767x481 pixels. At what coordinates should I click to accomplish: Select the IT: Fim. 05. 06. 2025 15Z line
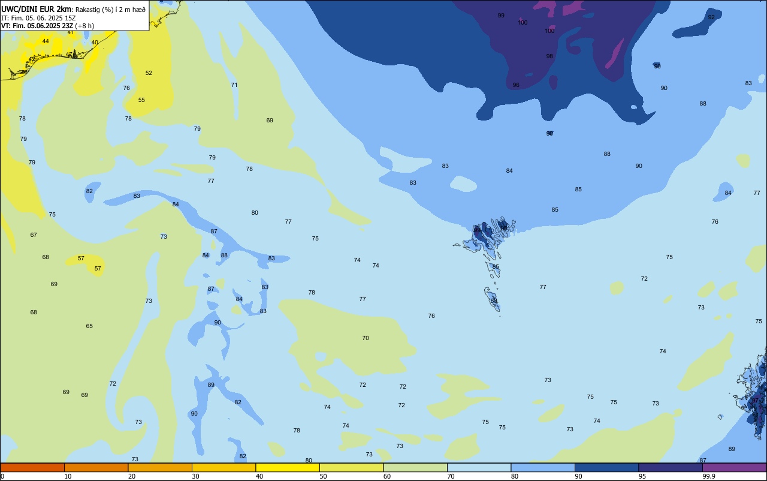[38, 18]
